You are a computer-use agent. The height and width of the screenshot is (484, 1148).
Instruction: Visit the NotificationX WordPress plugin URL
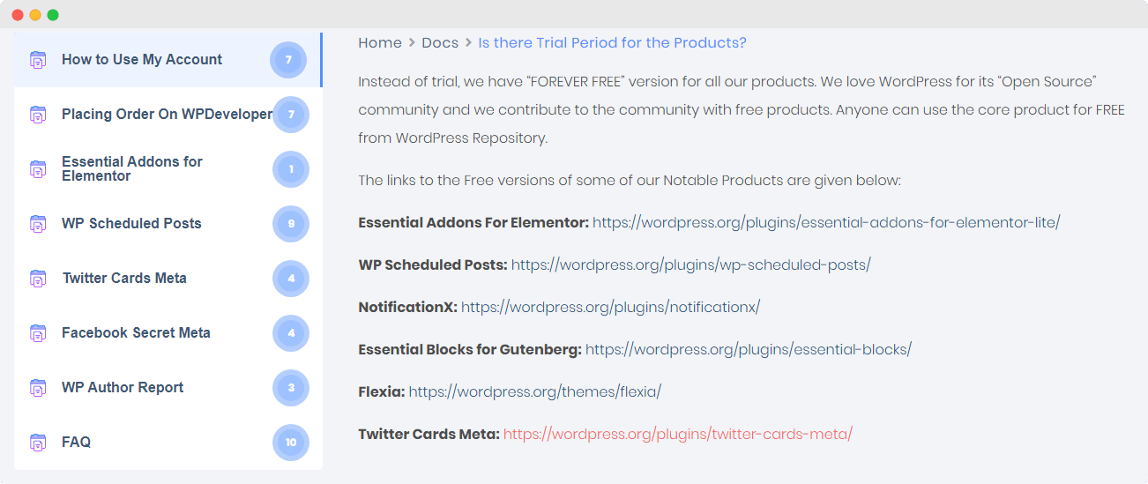point(610,307)
